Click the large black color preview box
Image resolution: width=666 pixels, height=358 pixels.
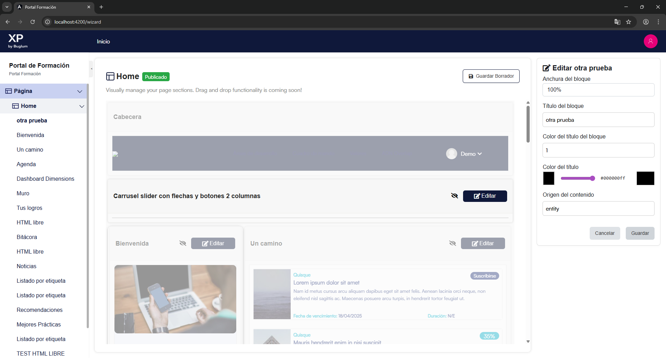[646, 178]
